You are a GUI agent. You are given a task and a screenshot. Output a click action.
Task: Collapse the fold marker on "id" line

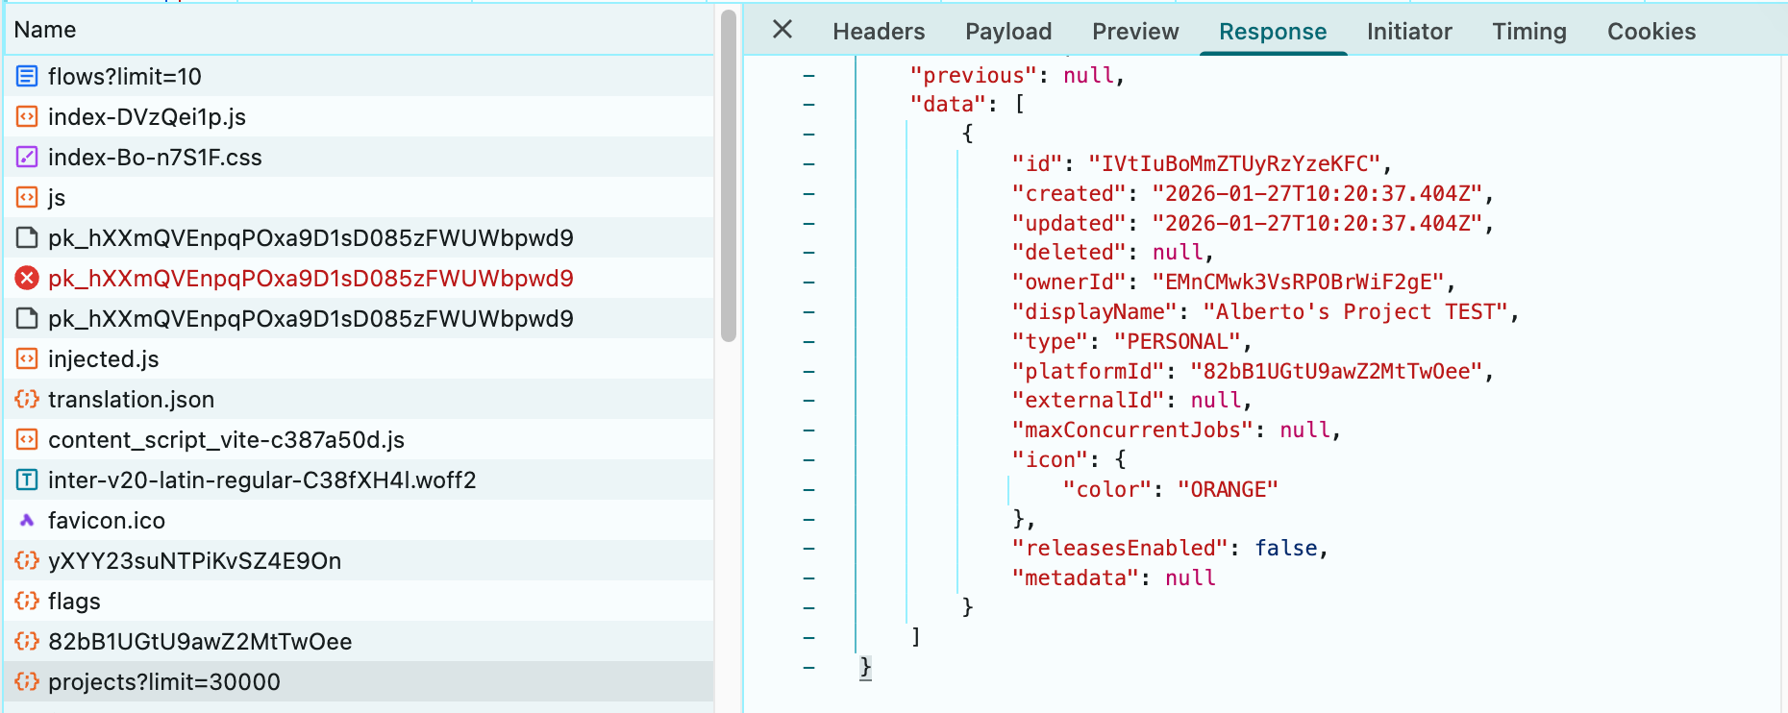[x=808, y=163]
